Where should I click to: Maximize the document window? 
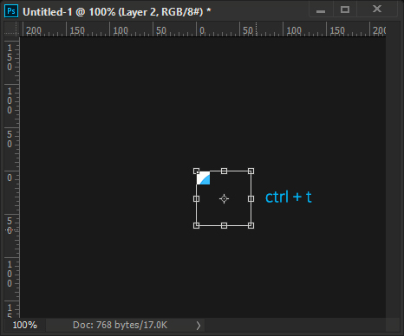345,10
